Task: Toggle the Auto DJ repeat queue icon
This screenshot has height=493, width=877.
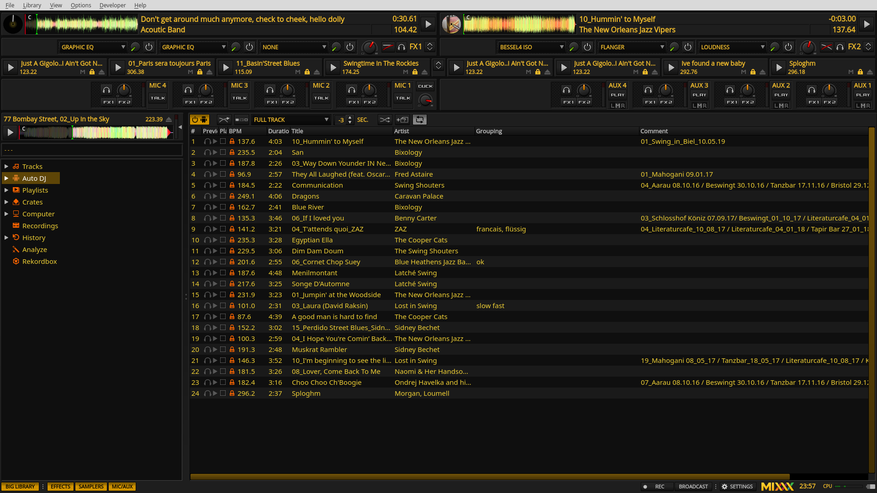Action: 419,120
